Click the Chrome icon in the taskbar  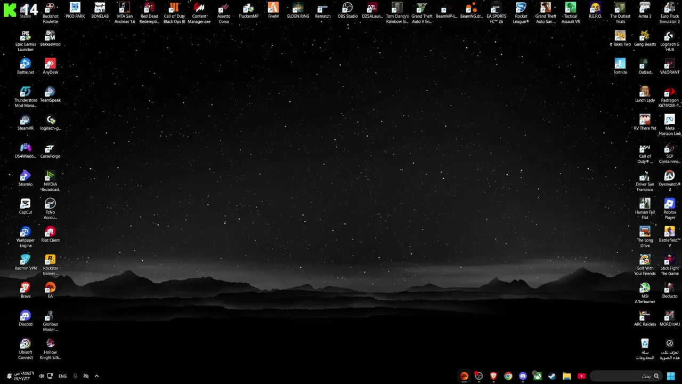[508, 376]
